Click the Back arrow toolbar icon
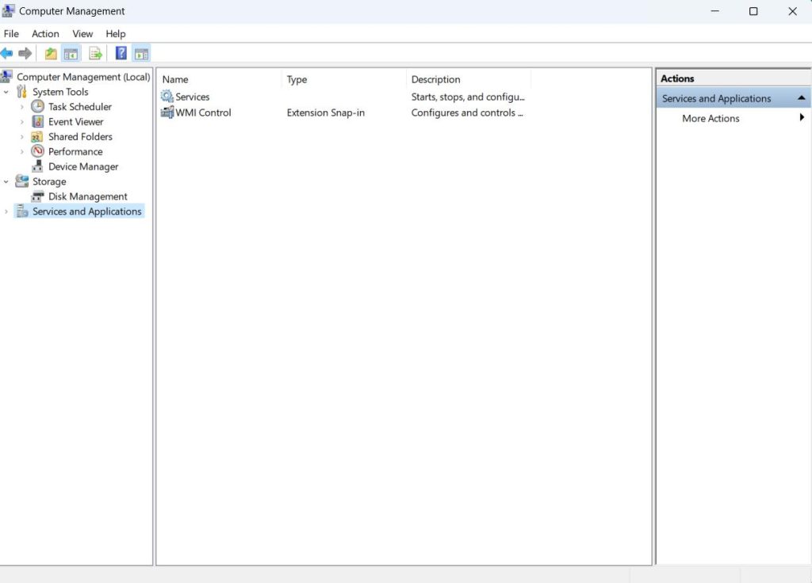The width and height of the screenshot is (812, 583). (6, 53)
